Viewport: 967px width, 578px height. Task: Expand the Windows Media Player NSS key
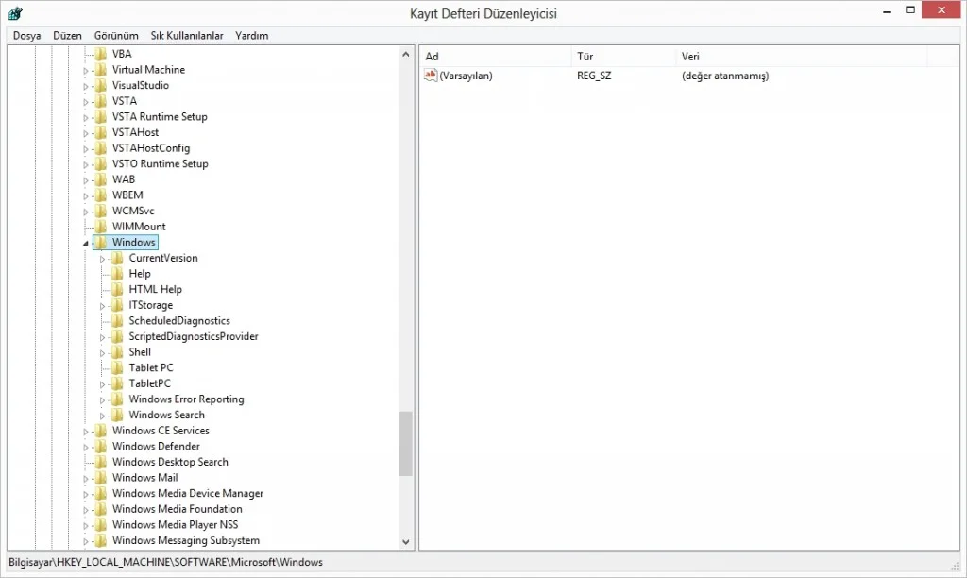[x=86, y=525]
